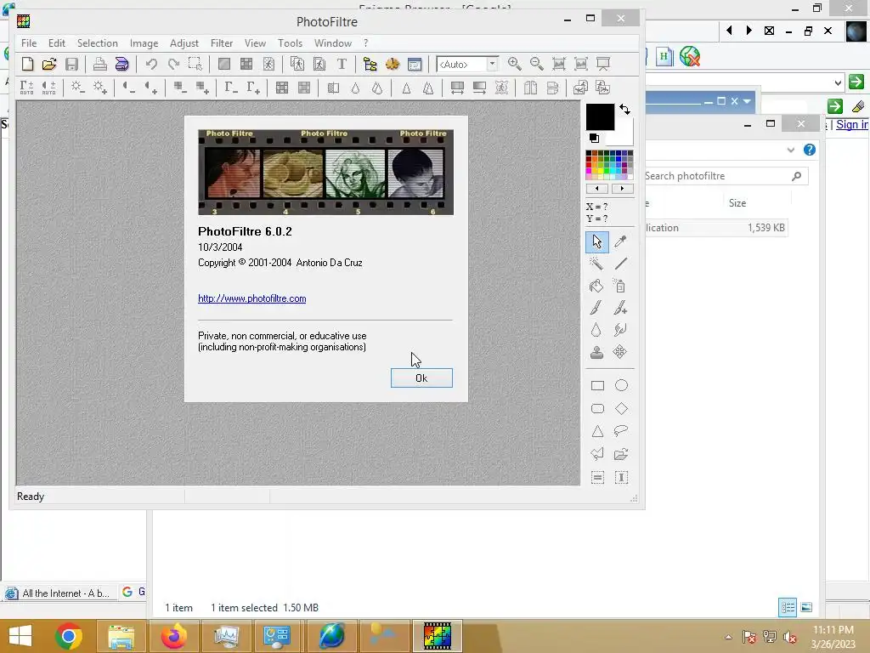The height and width of the screenshot is (653, 870).
Task: Swap foreground and background colors arrow
Action: pos(625,110)
